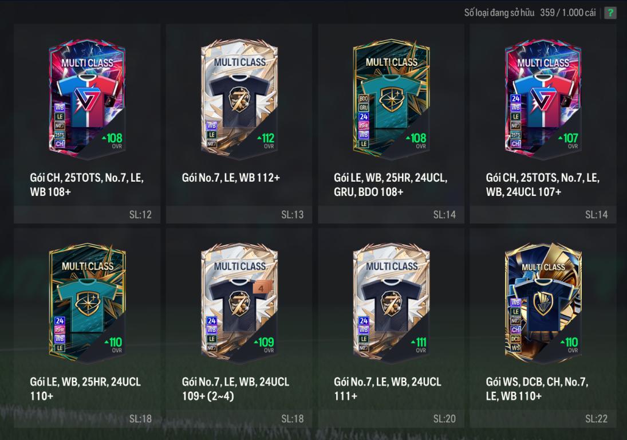Image resolution: width=627 pixels, height=440 pixels.
Task: Select the teal 108 OVR GRU BDO pack card
Action: (391, 99)
